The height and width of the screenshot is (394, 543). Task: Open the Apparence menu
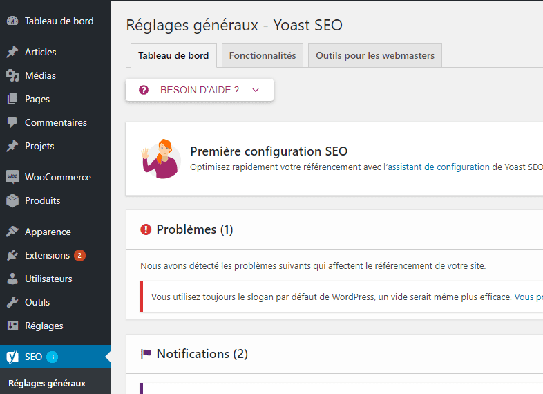[x=55, y=232]
